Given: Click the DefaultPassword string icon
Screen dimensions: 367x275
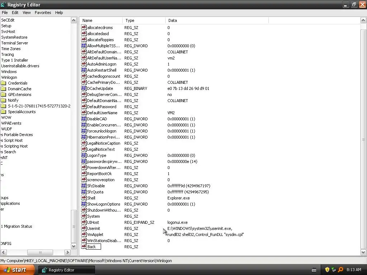Looking at the screenshot, I should tap(84, 106).
